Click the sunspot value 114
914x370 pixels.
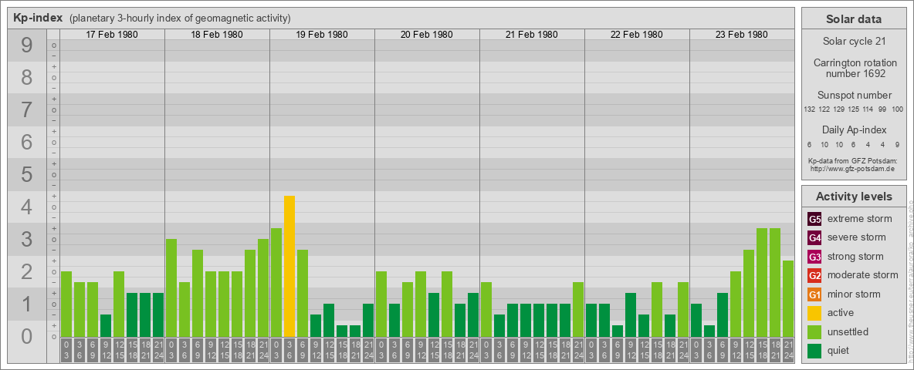click(868, 109)
